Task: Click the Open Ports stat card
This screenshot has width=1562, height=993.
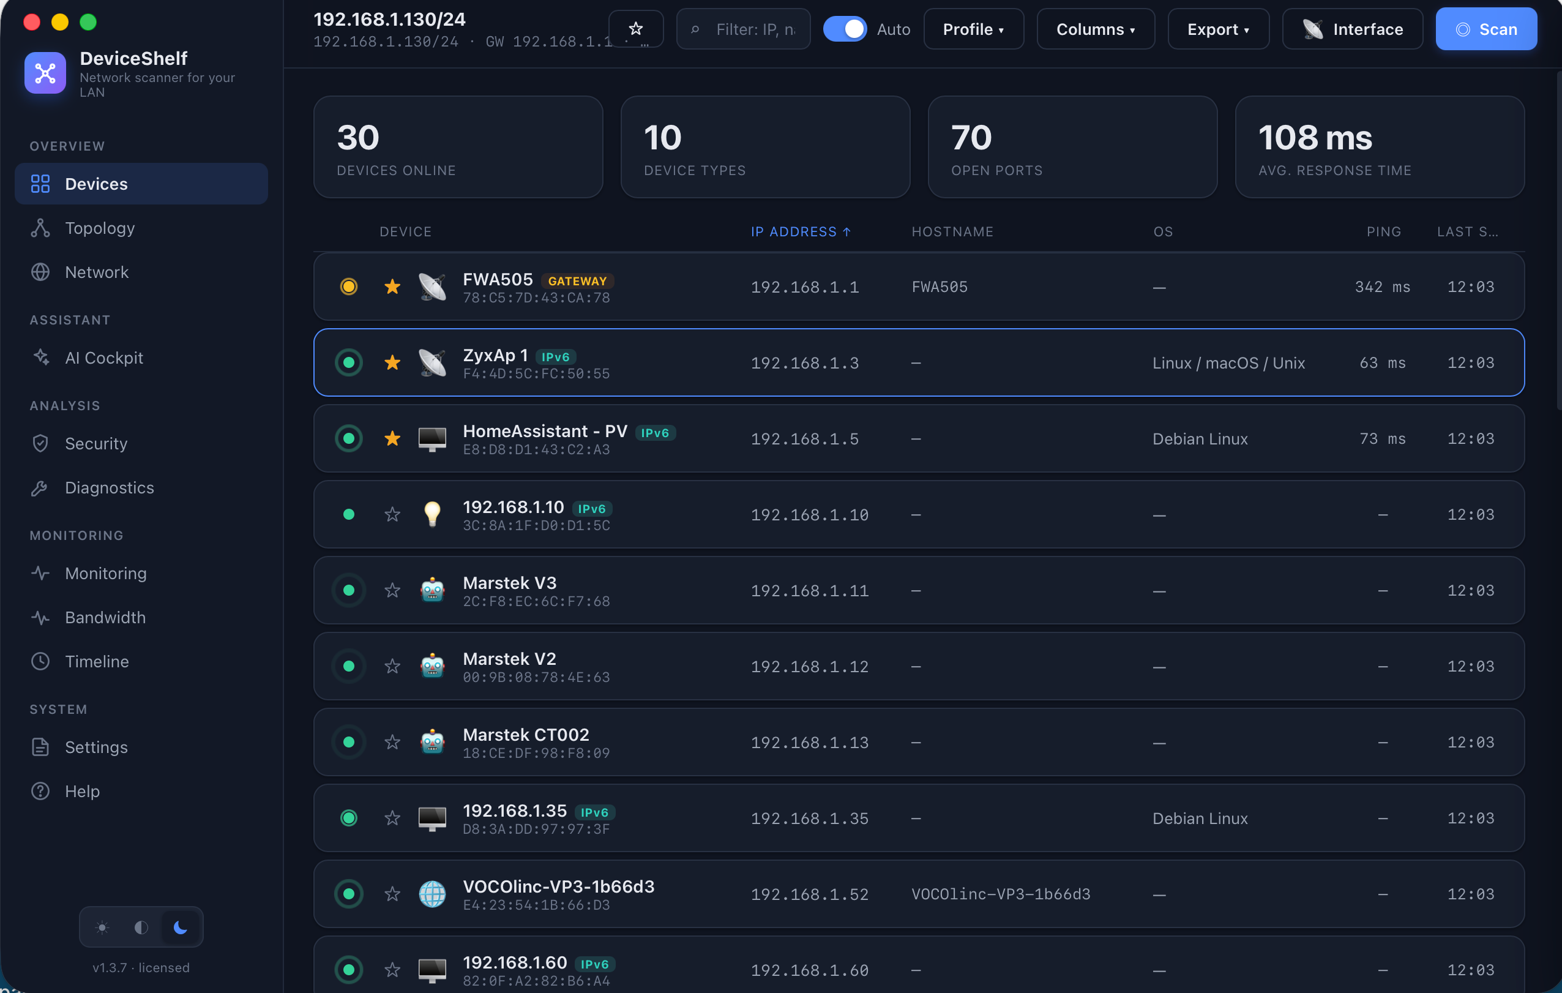Action: pos(1072,148)
